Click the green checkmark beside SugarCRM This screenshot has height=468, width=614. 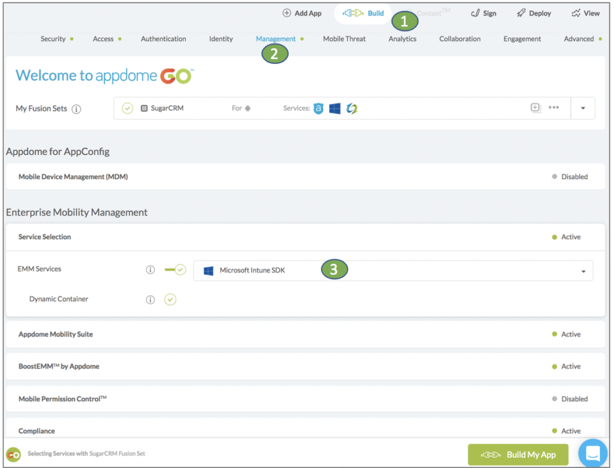(x=127, y=108)
